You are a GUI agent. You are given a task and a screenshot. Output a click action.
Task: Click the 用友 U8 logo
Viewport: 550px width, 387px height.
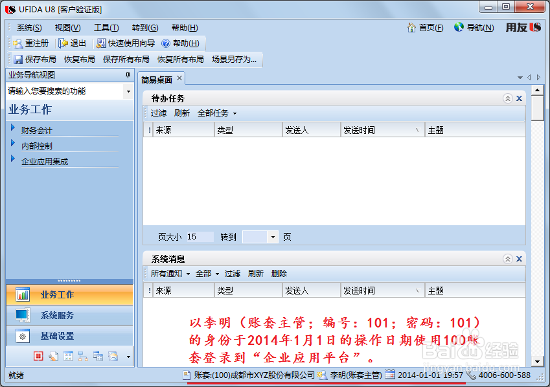pyautogui.click(x=523, y=27)
